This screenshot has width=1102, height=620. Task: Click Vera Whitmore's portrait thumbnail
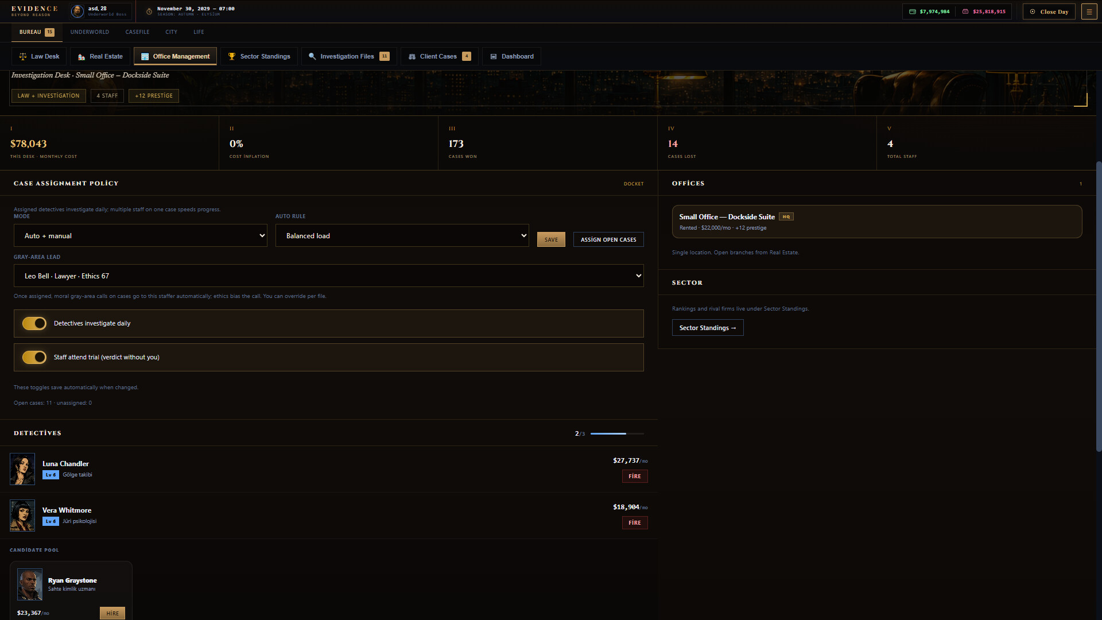pyautogui.click(x=22, y=516)
